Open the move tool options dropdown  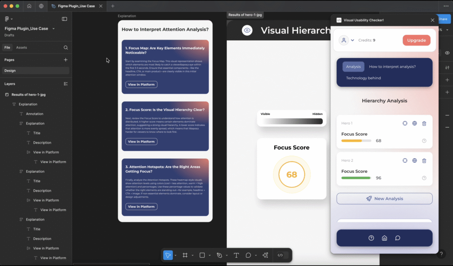tap(175, 255)
